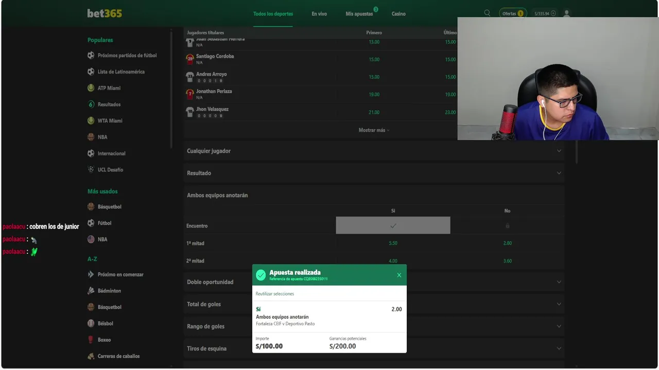Select 2ª mitad Sí odds 4.00
The height and width of the screenshot is (370, 659).
coord(393,261)
